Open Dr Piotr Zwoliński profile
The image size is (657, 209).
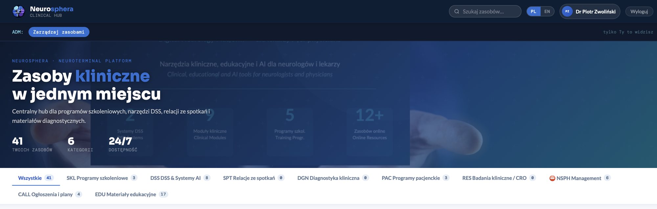[x=590, y=11]
